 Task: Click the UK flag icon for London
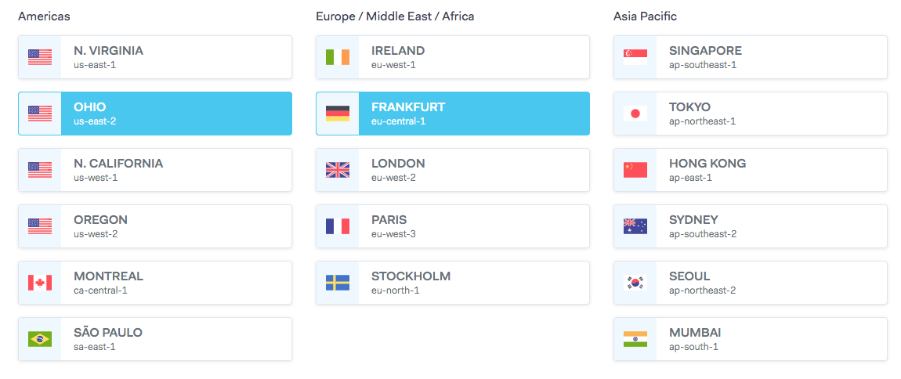click(x=338, y=170)
